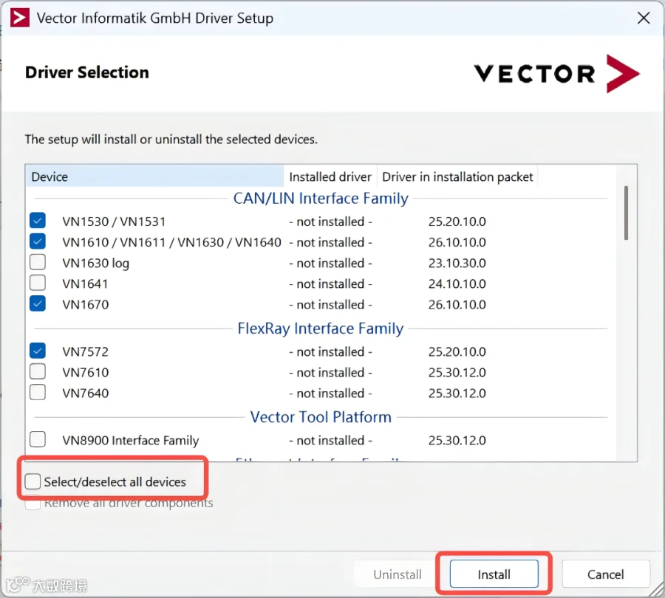Click Driver in installation packet column header
Viewport: 665px width, 598px height.
click(457, 176)
